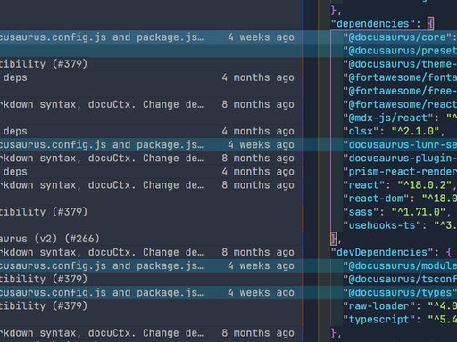The width and height of the screenshot is (457, 342).
Task: Click the "react": "^18.0.2" dependency line
Action: [x=400, y=185]
